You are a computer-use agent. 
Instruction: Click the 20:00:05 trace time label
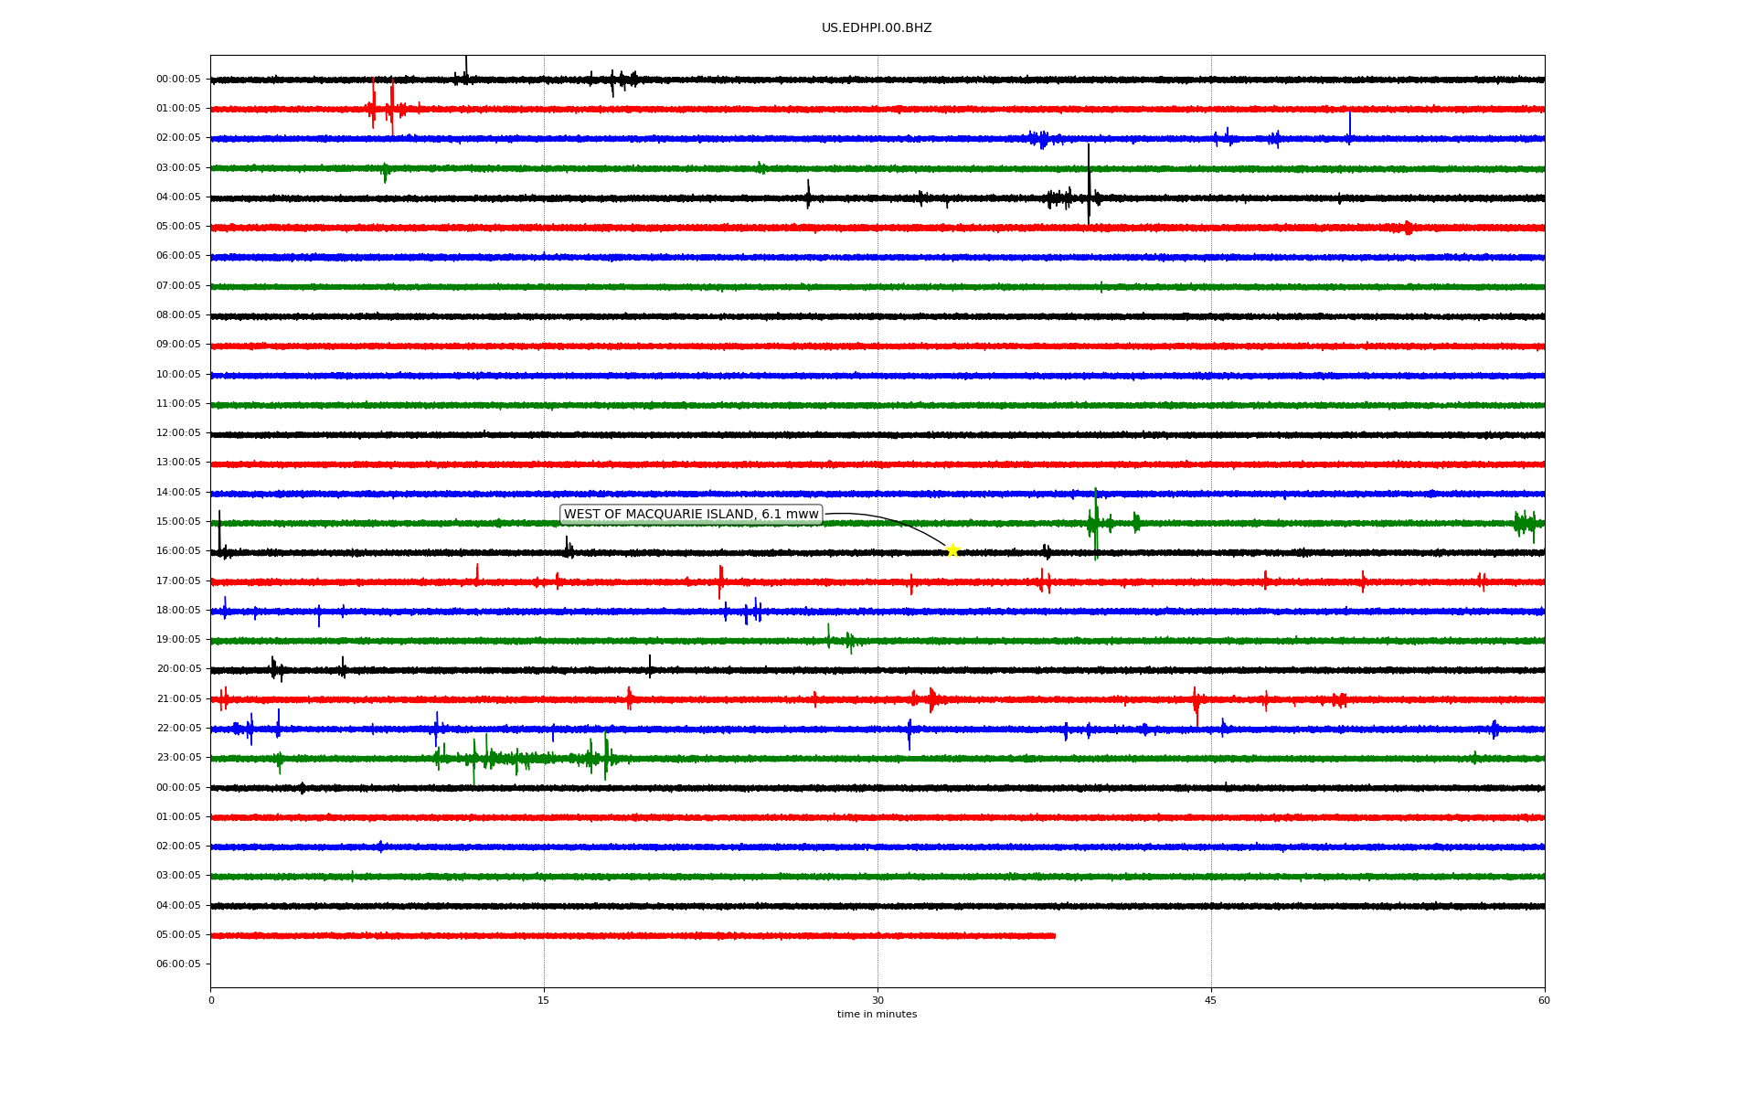click(178, 669)
